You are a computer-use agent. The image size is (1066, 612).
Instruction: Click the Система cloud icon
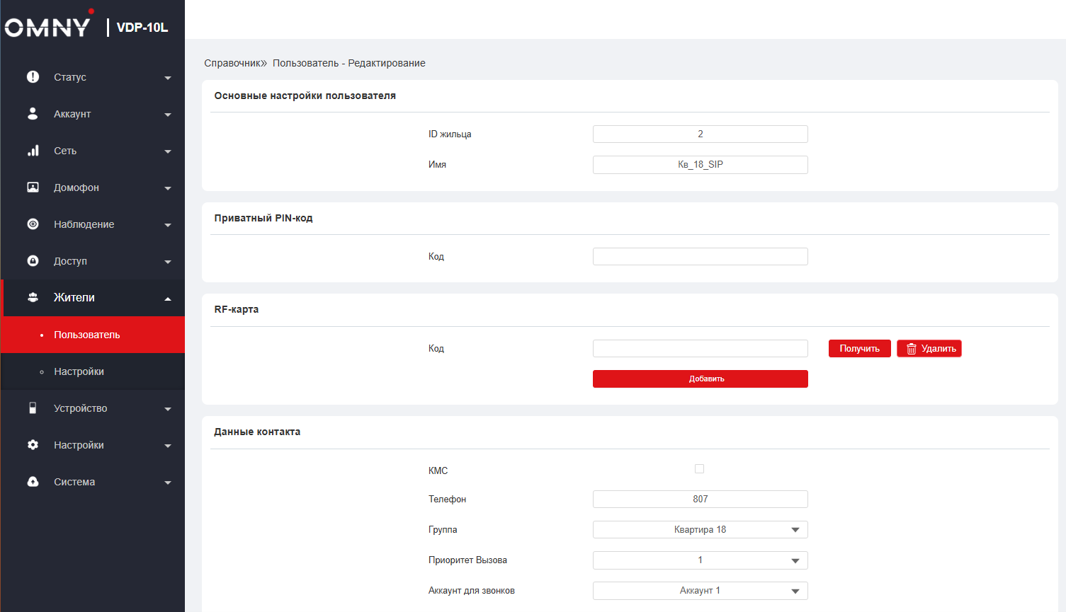[x=33, y=482]
